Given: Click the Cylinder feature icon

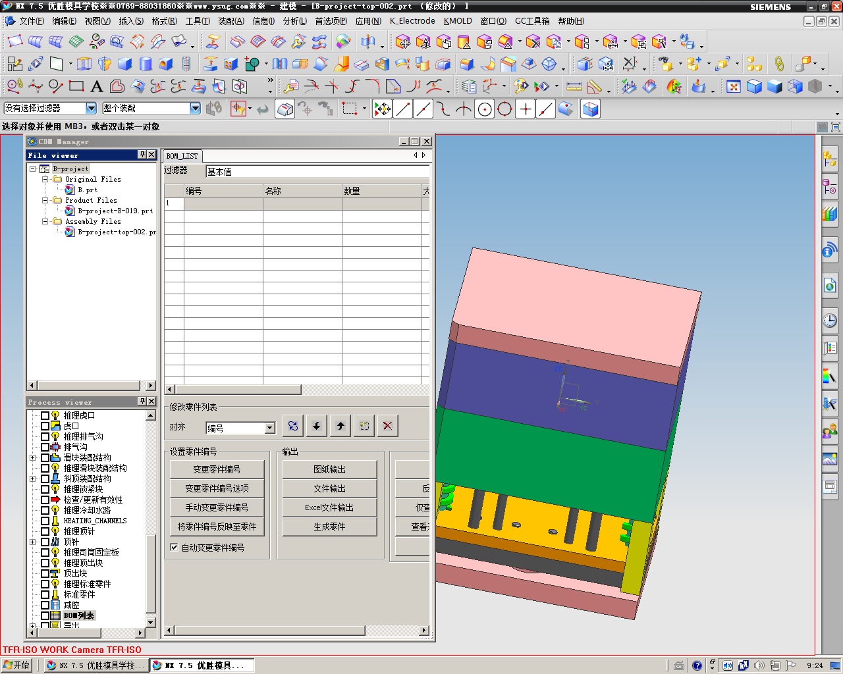Looking at the screenshot, I should pos(146,64).
